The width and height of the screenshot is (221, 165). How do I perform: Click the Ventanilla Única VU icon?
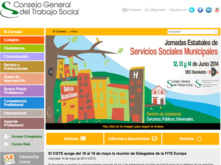click(x=9, y=159)
